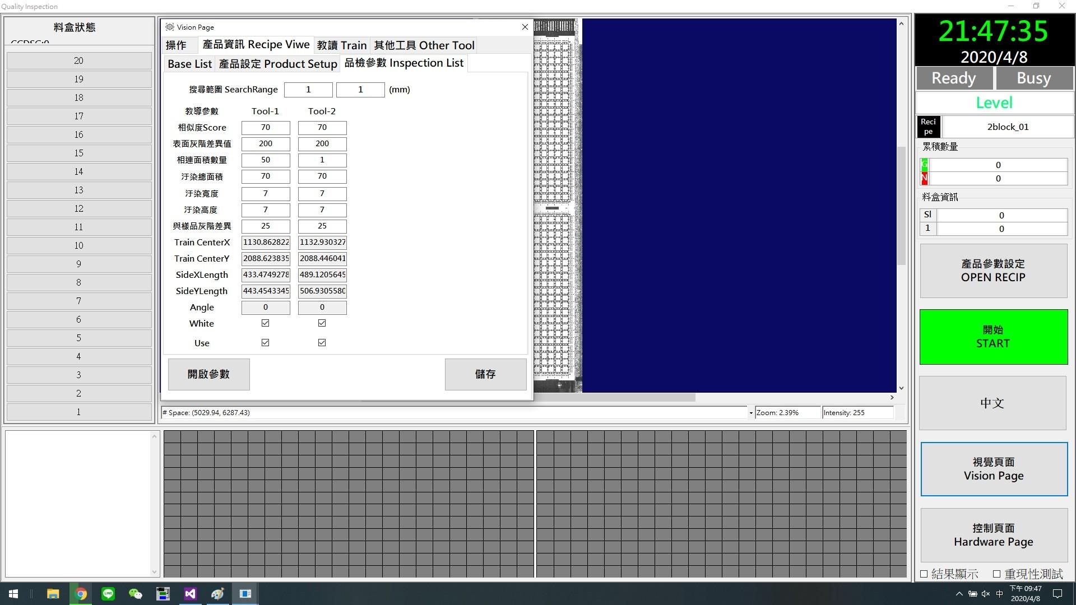This screenshot has height=605, width=1076.
Task: Open WeChat from the taskbar
Action: click(135, 594)
